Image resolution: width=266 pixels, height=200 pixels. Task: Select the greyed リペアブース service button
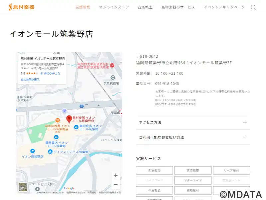[154, 180]
